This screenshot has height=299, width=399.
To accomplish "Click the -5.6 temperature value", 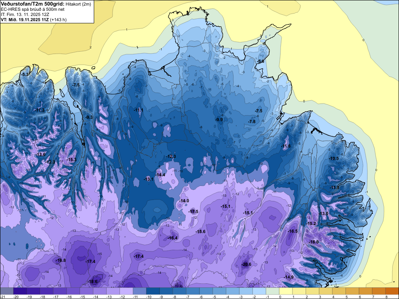I will (x=261, y=62).
